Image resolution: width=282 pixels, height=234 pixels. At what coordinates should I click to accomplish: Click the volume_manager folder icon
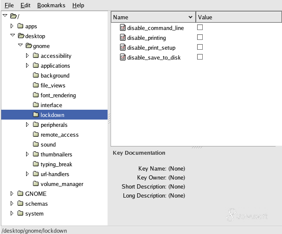[36, 183]
